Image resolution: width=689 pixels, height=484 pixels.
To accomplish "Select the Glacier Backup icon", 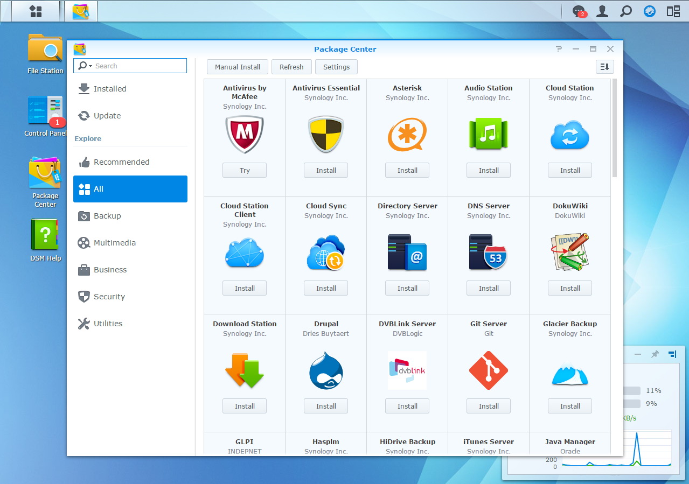I will click(570, 374).
